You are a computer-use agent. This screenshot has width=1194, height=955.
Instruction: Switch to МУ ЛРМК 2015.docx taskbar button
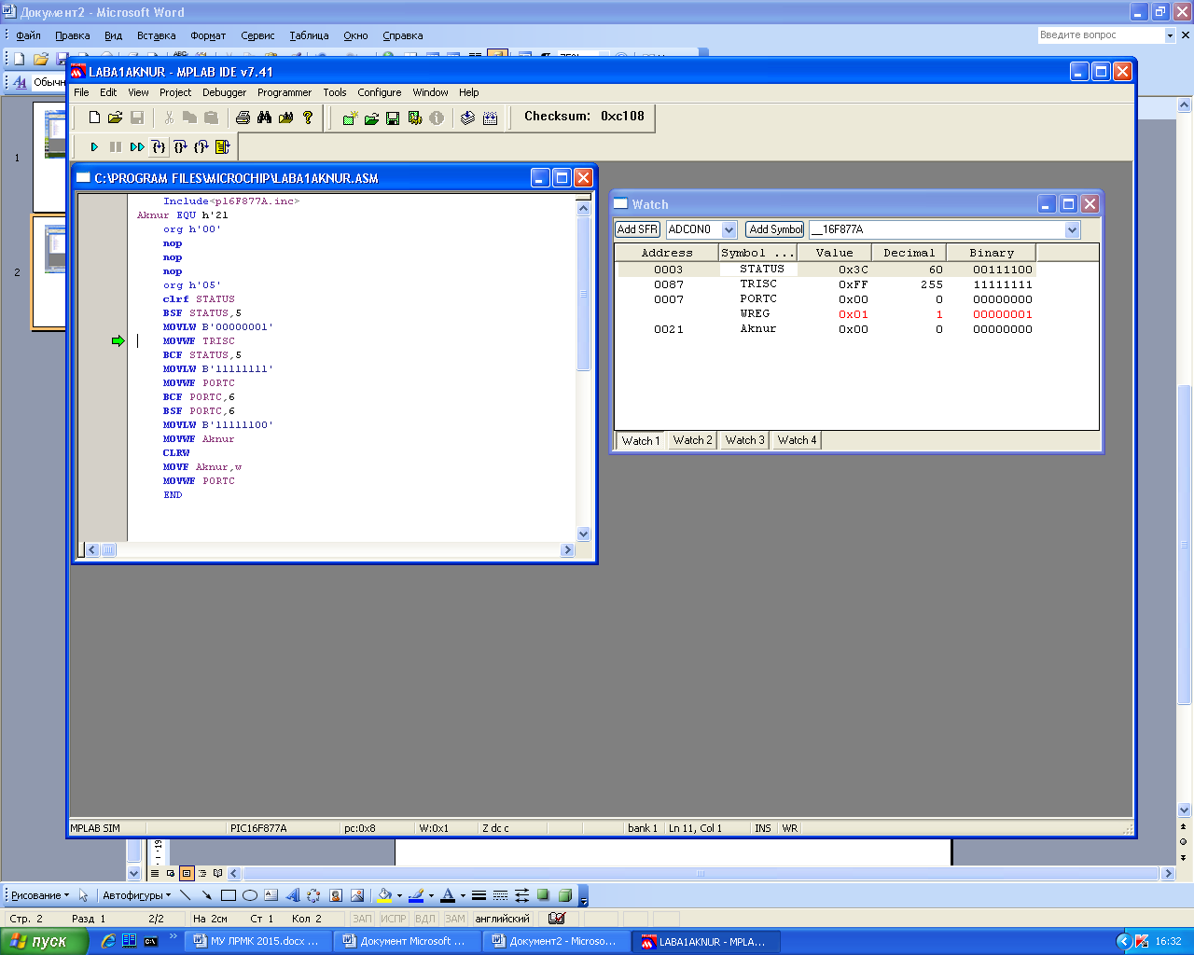pyautogui.click(x=257, y=942)
